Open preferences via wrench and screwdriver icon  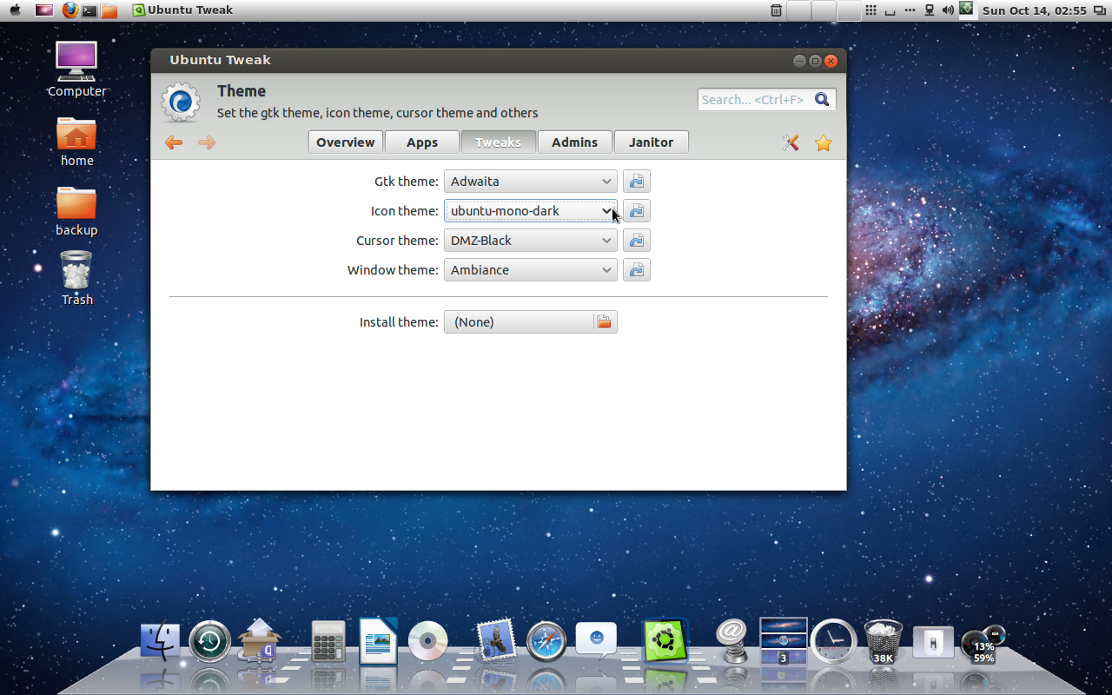pyautogui.click(x=791, y=142)
